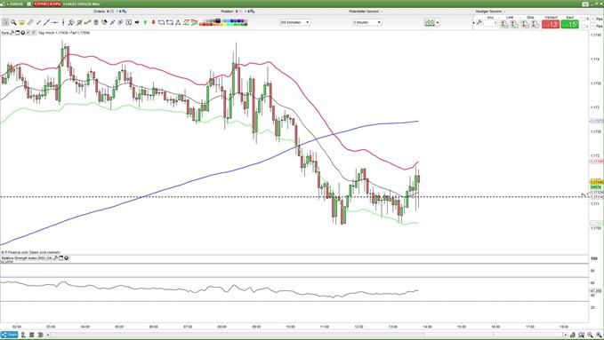Pick the red color swatch
604x340 pixels.
205,24
